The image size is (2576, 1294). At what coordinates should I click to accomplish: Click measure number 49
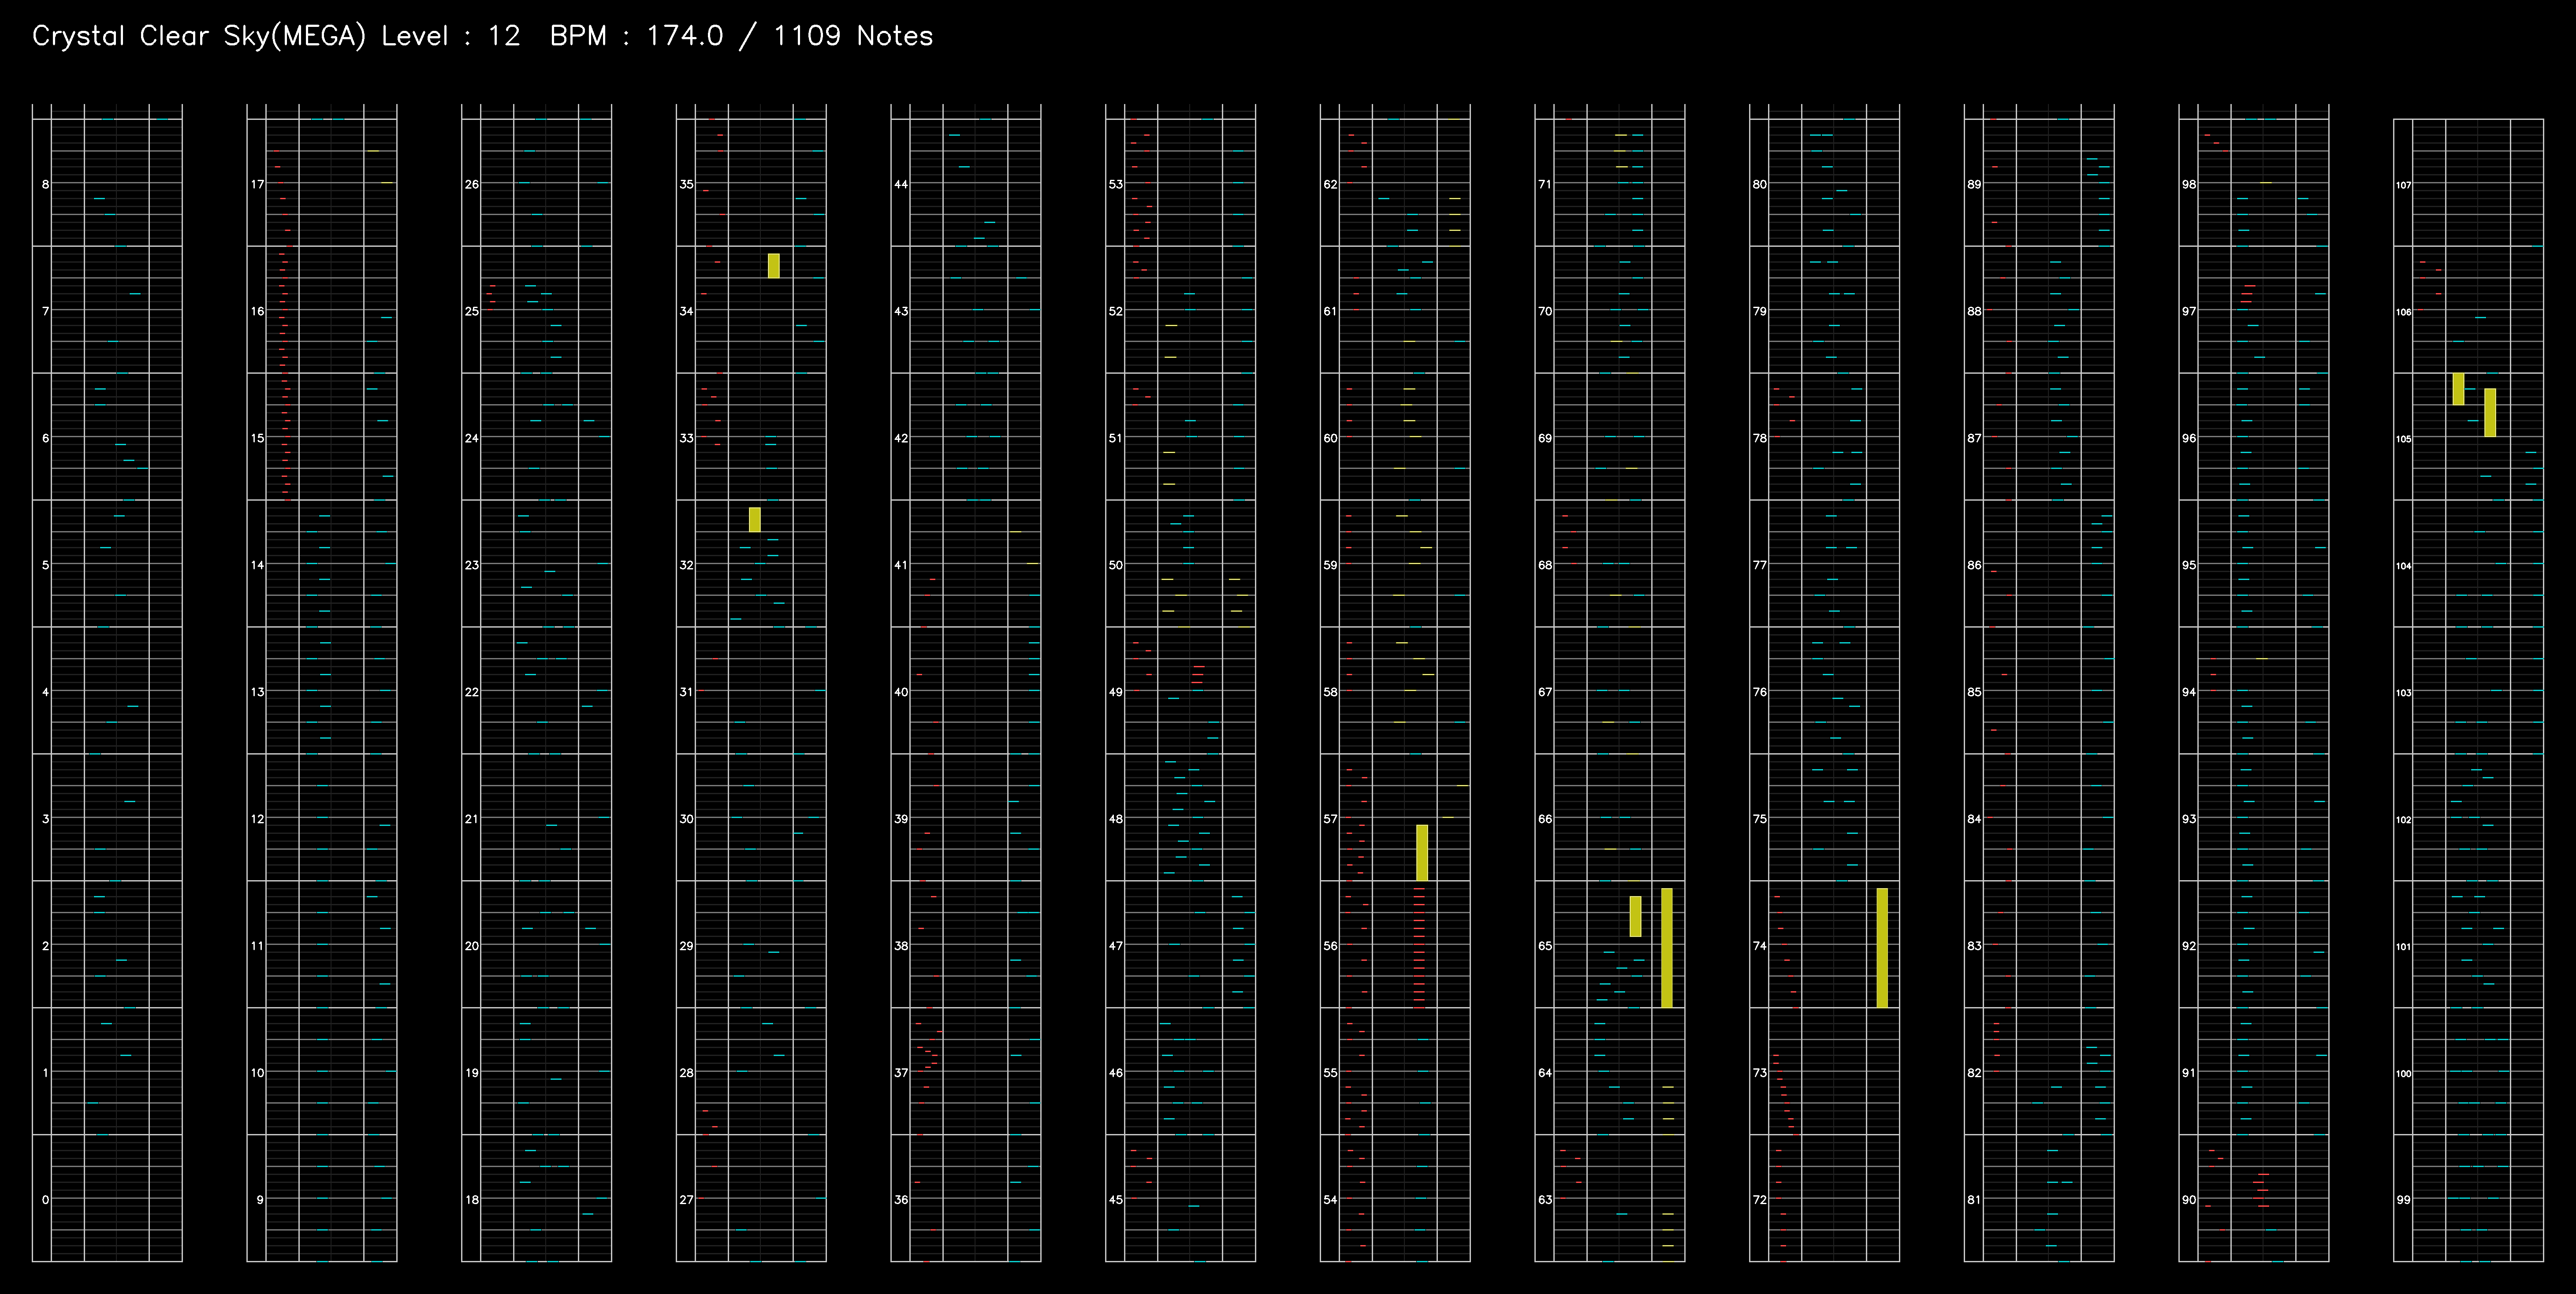1116,692
